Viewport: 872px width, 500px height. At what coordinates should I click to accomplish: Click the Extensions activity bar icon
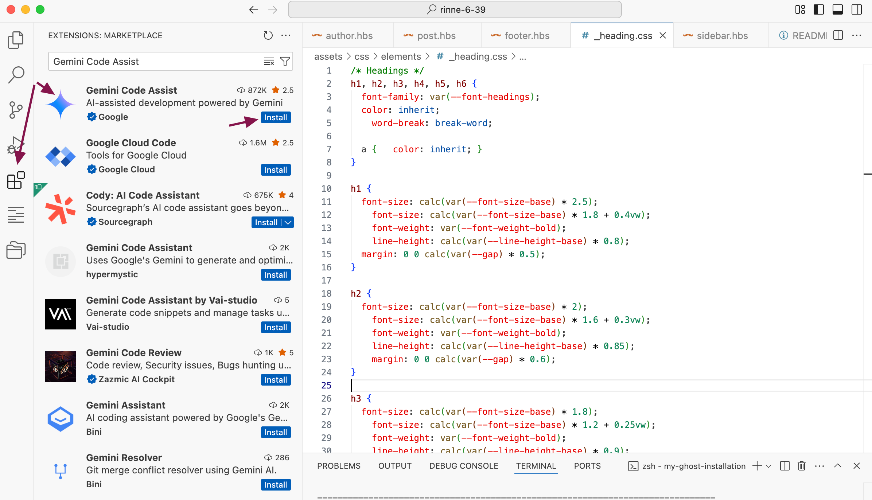pos(16,180)
